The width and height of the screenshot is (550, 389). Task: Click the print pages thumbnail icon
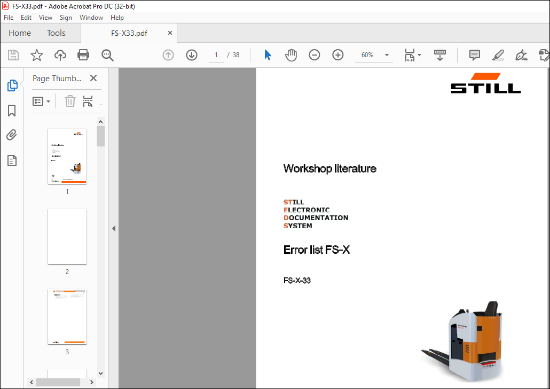pyautogui.click(x=88, y=101)
